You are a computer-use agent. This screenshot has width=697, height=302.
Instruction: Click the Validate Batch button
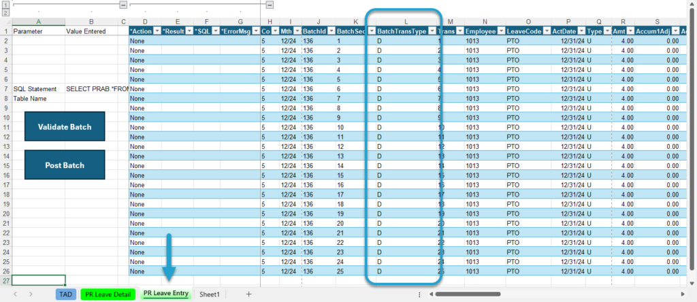(x=65, y=127)
